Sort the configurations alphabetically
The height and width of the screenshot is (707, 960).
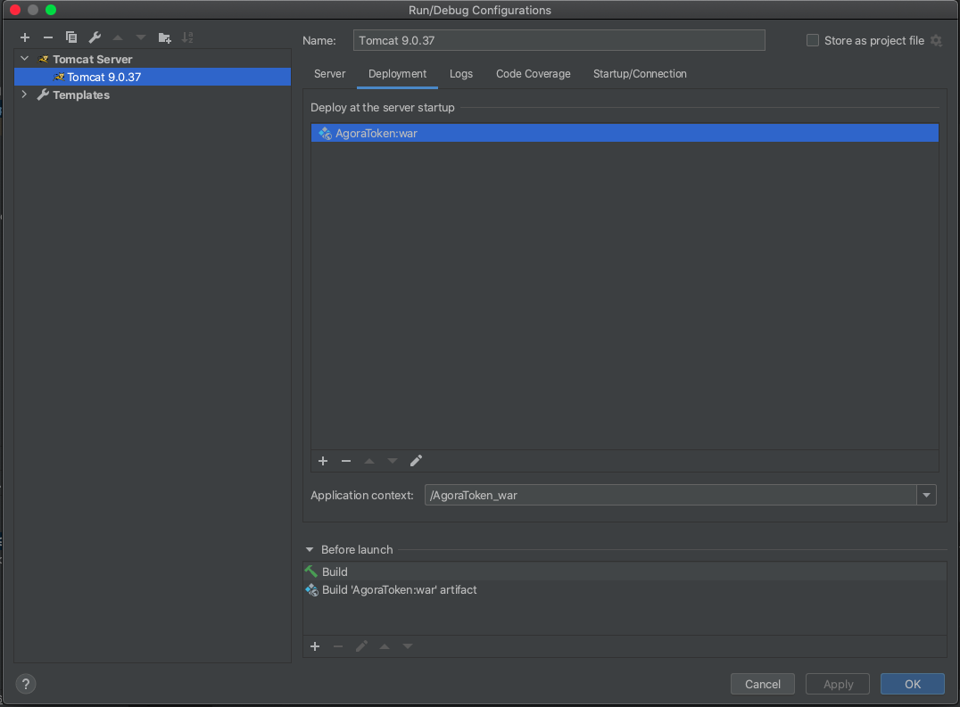[x=187, y=38]
